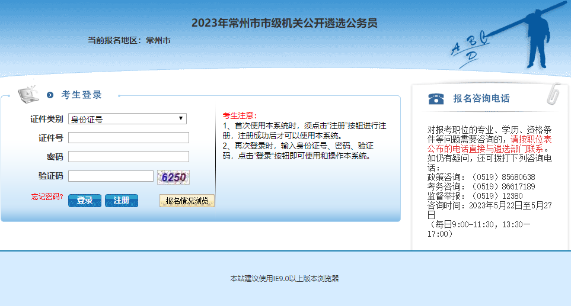Viewport: 571px width, 306px height.
Task: Focus the 证件号 input field
Action: (x=129, y=138)
